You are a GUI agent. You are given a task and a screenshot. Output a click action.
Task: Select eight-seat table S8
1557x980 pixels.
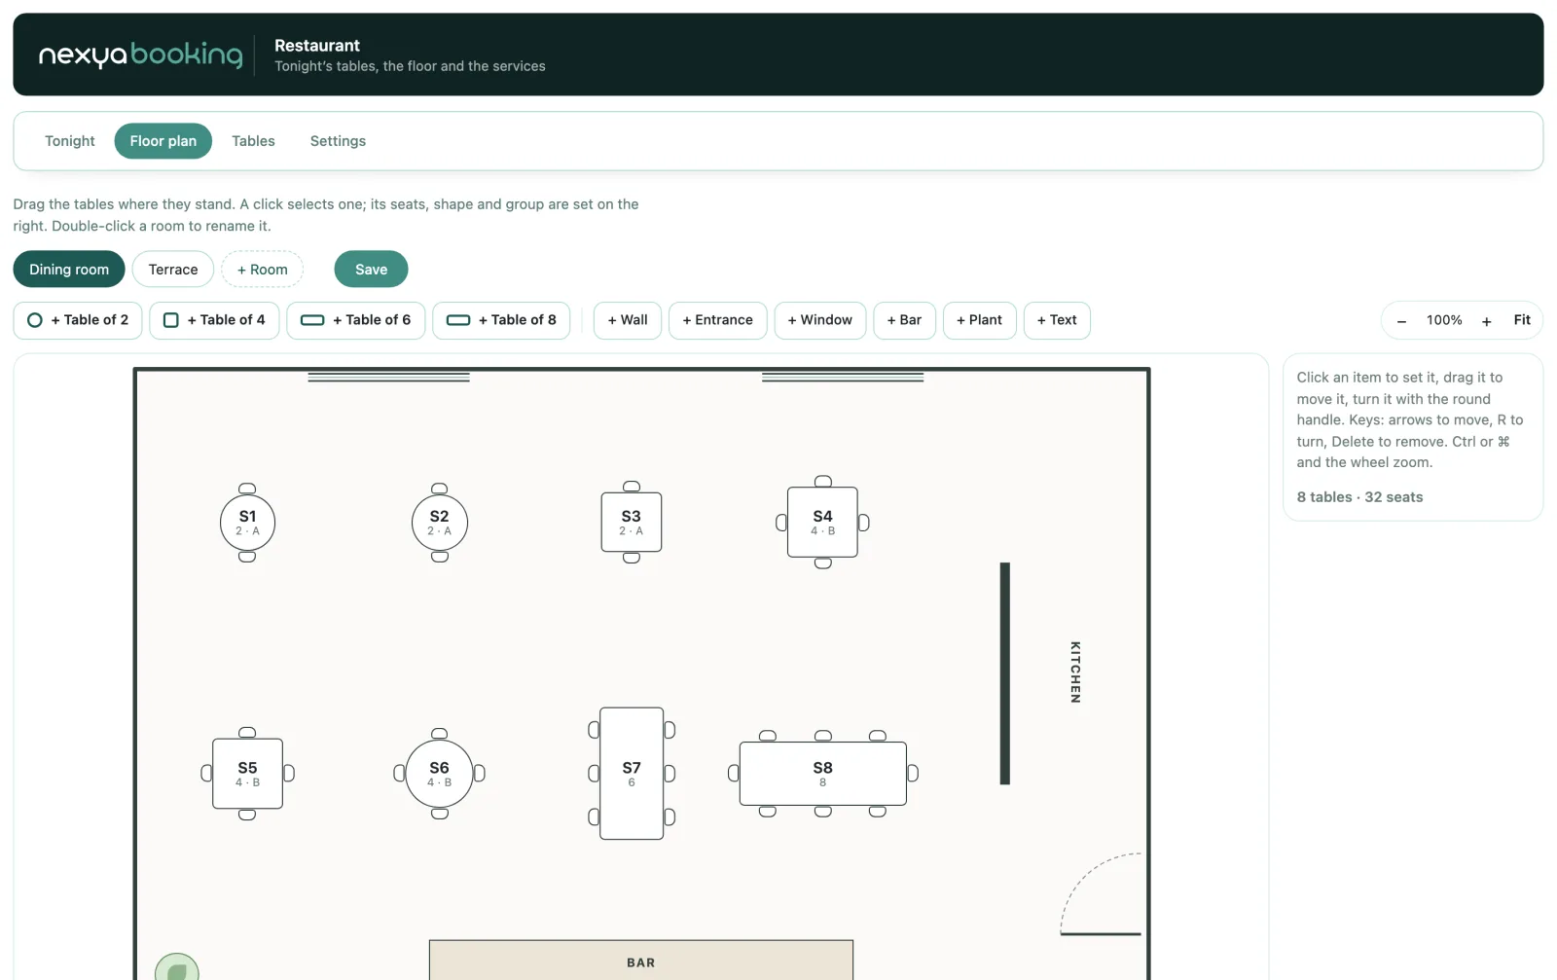pyautogui.click(x=822, y=774)
